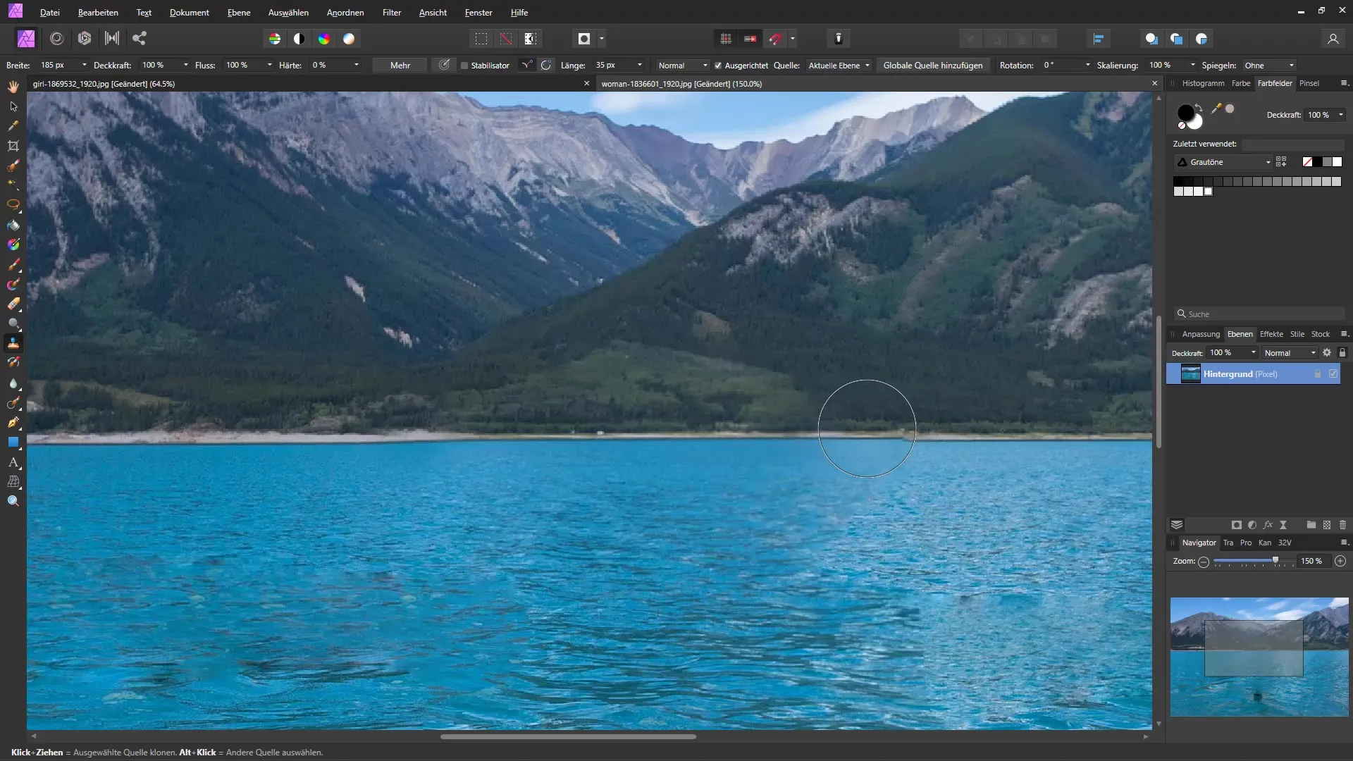Image resolution: width=1353 pixels, height=761 pixels.
Task: Click the Hintergrund layer thumbnail
Action: pyautogui.click(x=1190, y=373)
